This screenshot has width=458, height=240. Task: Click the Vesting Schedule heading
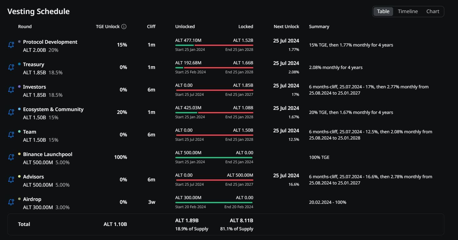pyautogui.click(x=38, y=12)
